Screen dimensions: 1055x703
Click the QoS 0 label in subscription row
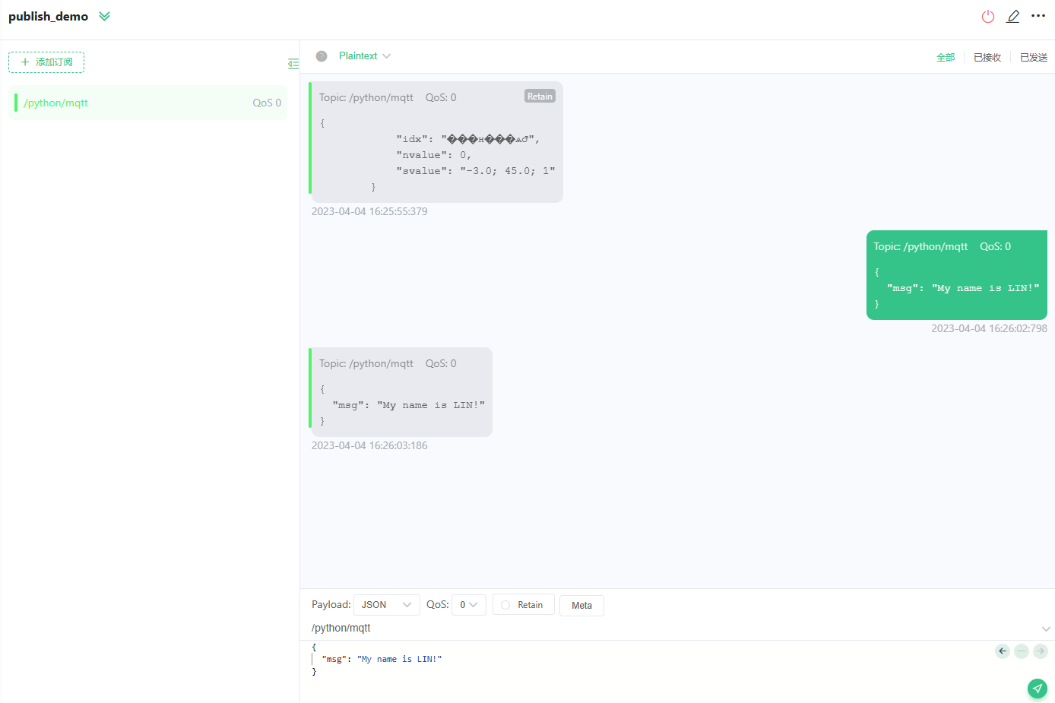click(x=267, y=103)
